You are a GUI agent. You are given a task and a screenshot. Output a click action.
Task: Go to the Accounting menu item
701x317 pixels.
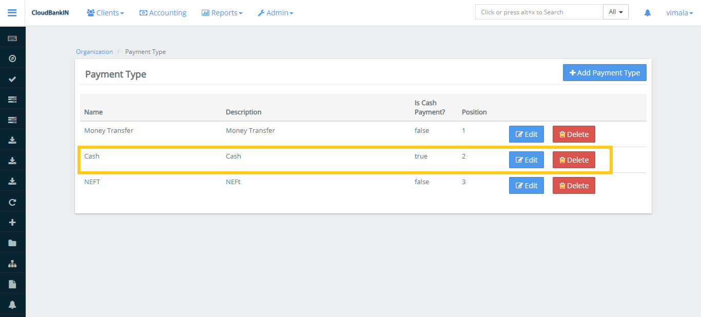163,13
